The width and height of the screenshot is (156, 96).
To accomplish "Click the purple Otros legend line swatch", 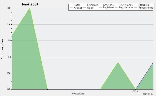I will click(x=84, y=8).
